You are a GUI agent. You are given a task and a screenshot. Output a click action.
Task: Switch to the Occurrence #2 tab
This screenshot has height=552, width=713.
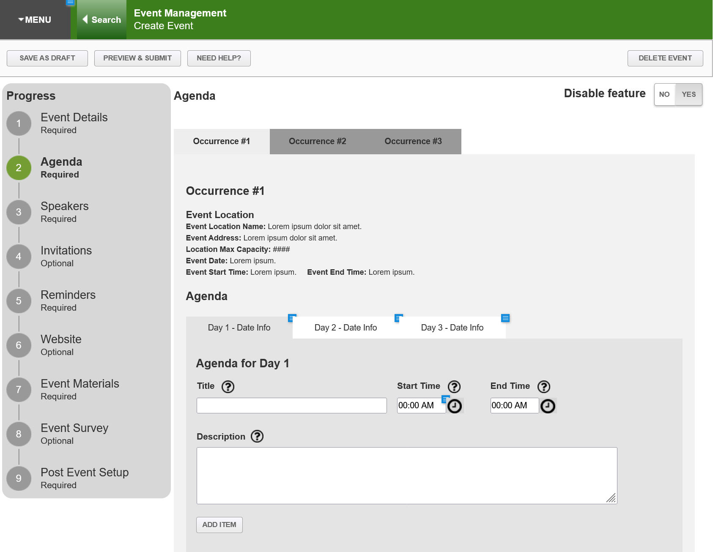317,142
